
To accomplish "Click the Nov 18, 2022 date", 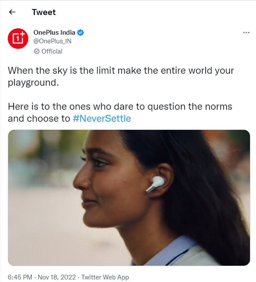I will [x=57, y=277].
